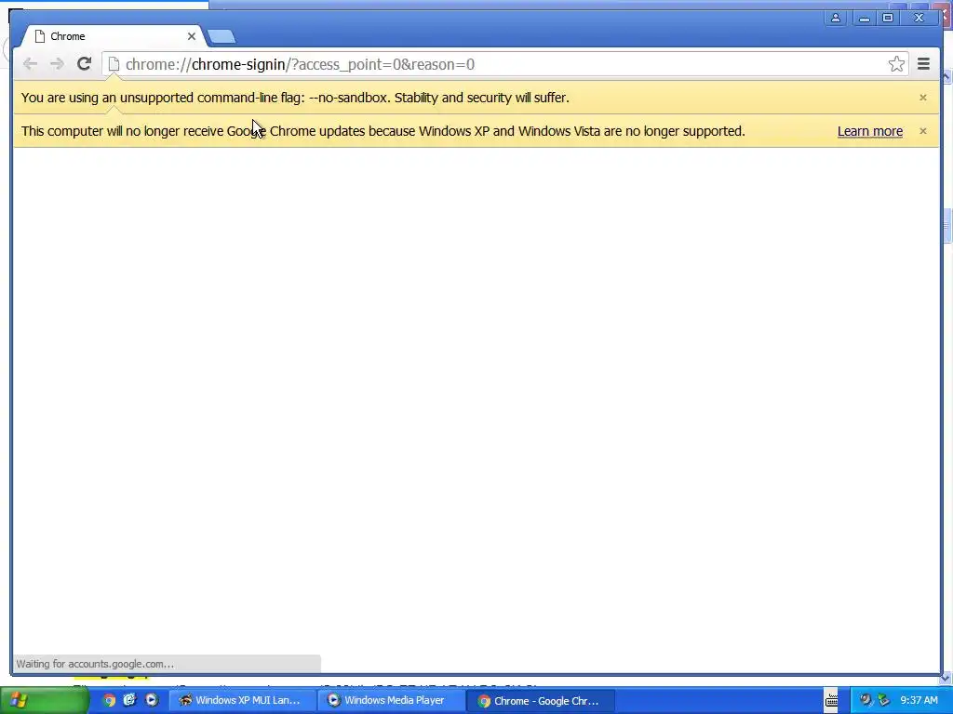Bookmark this page with the star icon
The image size is (953, 714).
point(896,64)
